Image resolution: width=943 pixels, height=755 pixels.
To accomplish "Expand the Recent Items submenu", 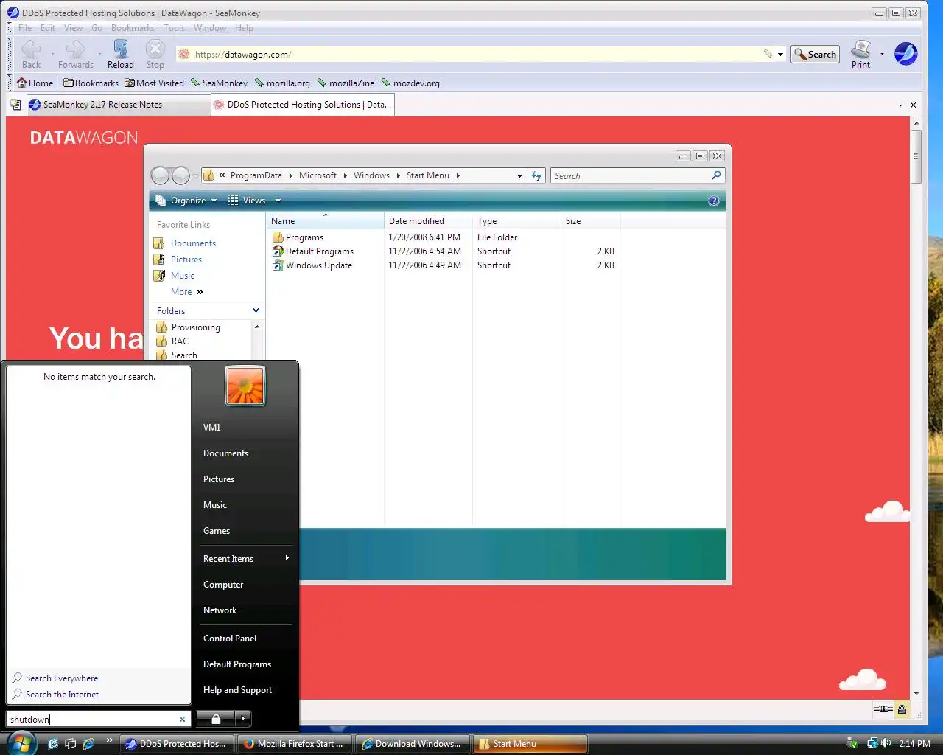I will tap(246, 559).
